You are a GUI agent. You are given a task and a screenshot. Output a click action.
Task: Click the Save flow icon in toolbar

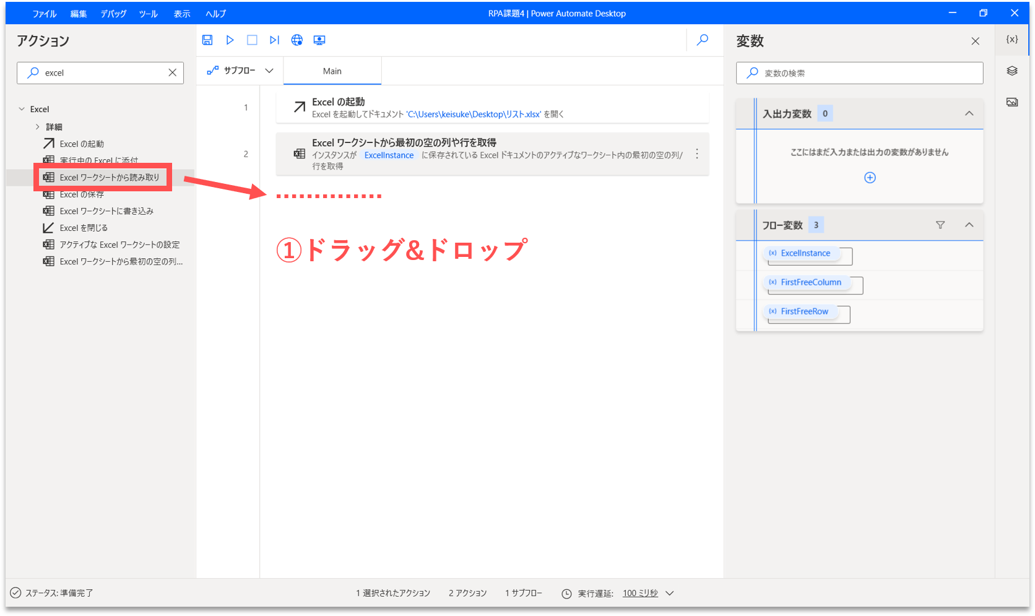point(207,40)
